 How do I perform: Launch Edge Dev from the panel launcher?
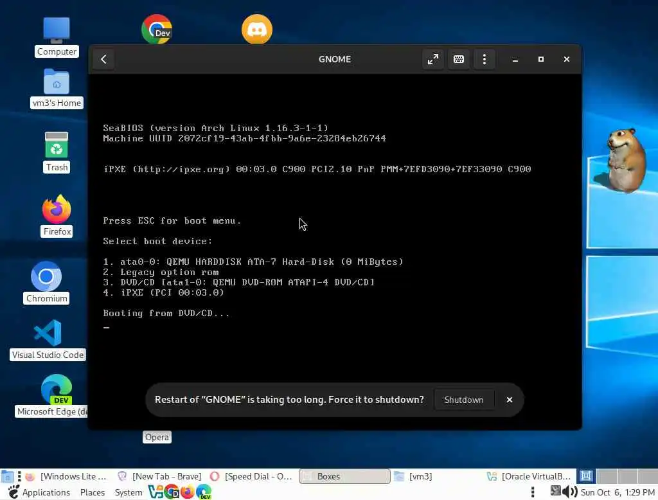tap(204, 492)
